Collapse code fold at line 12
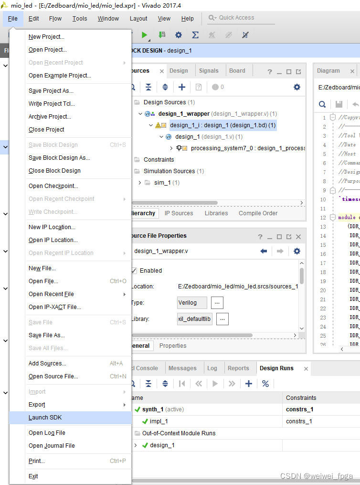Image resolution: width=360 pixels, height=485 pixels. (x=332, y=218)
